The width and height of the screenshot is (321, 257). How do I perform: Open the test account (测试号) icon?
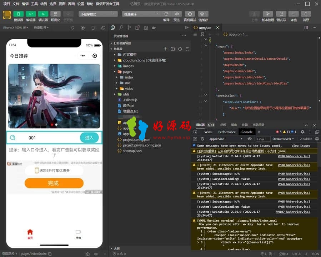click(281, 14)
